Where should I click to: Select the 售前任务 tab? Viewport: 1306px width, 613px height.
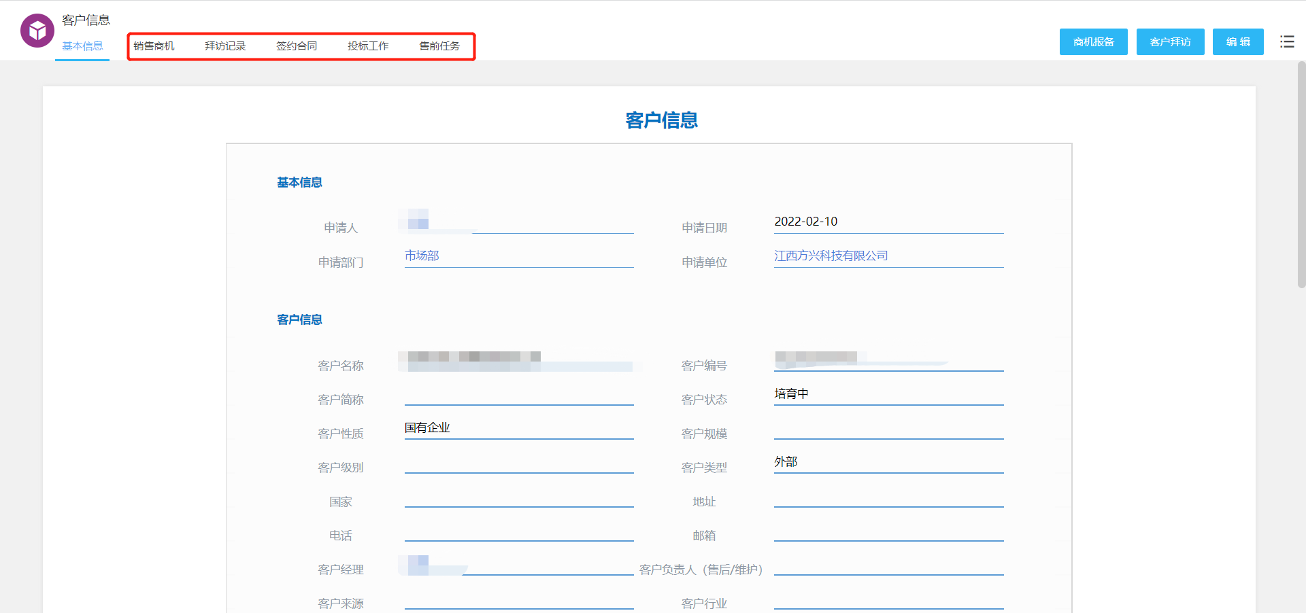point(439,46)
